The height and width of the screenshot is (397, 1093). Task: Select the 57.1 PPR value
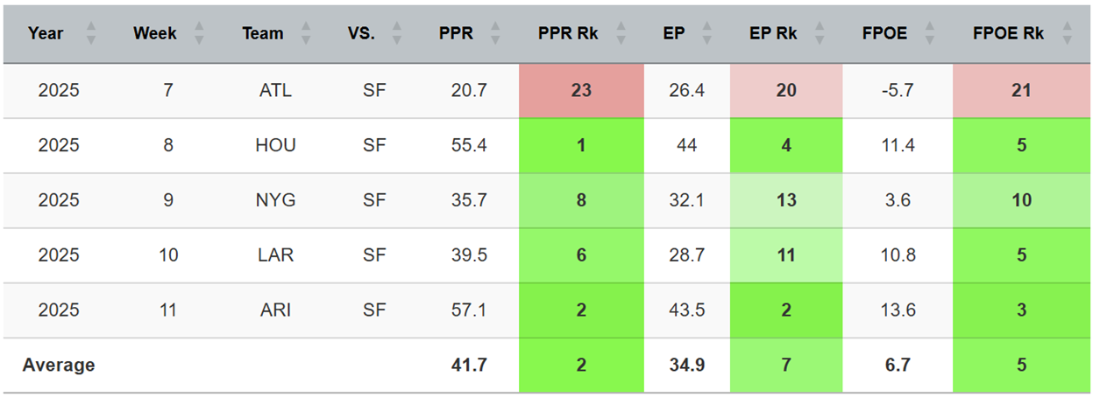click(x=469, y=310)
